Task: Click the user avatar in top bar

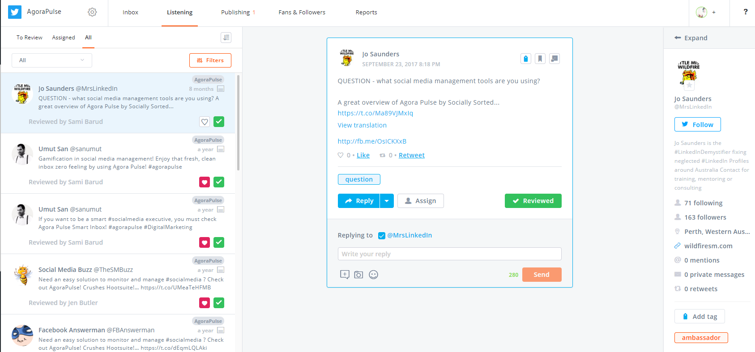Action: pyautogui.click(x=701, y=12)
